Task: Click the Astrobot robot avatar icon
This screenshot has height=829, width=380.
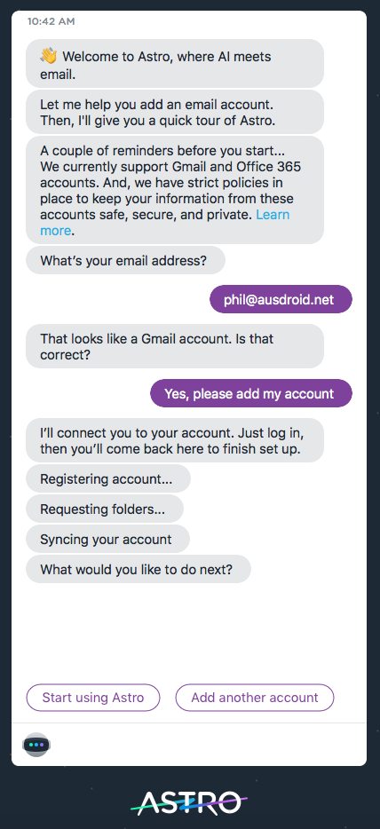Action: pos(36,744)
